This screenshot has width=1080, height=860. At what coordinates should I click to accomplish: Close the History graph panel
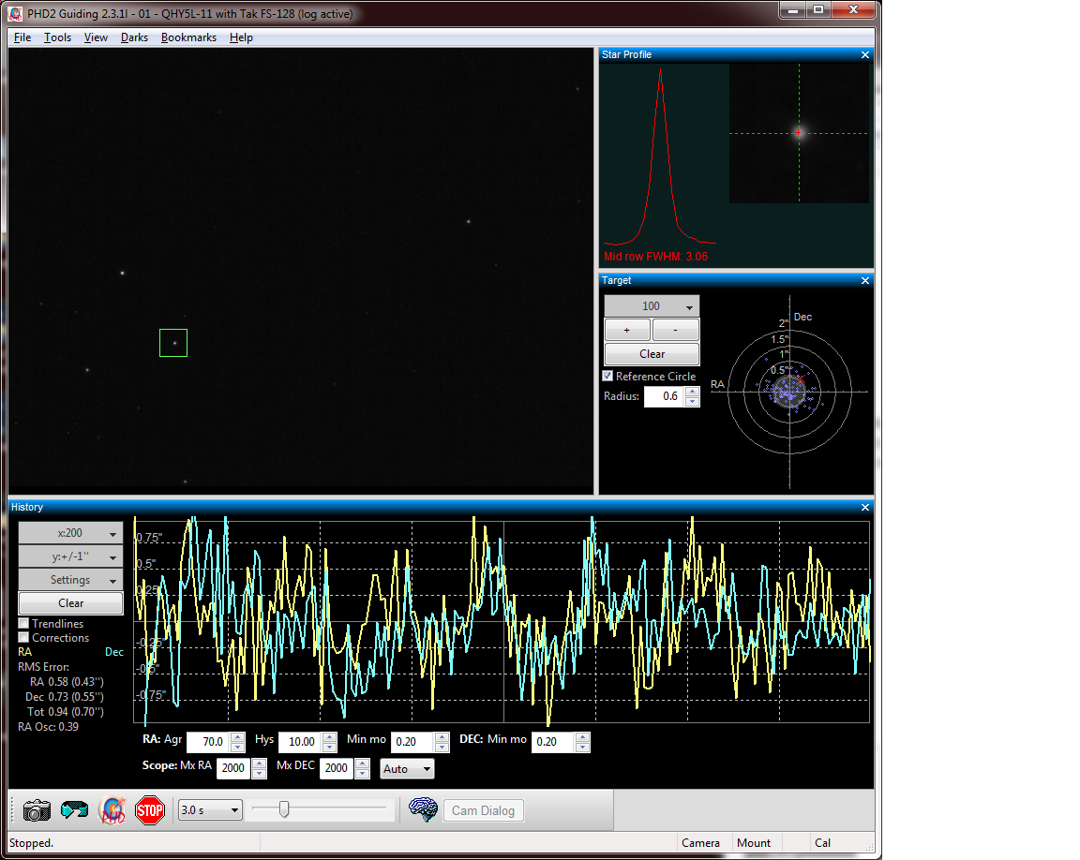pos(865,508)
